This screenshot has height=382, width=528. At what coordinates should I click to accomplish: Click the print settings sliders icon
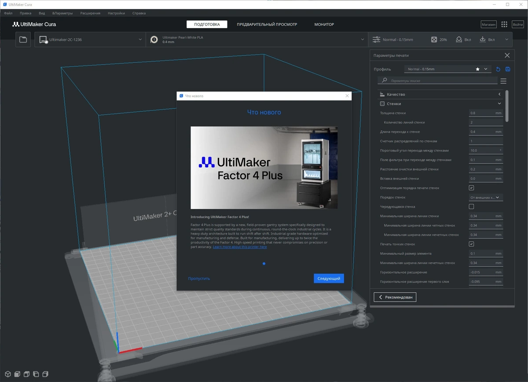(x=376, y=40)
